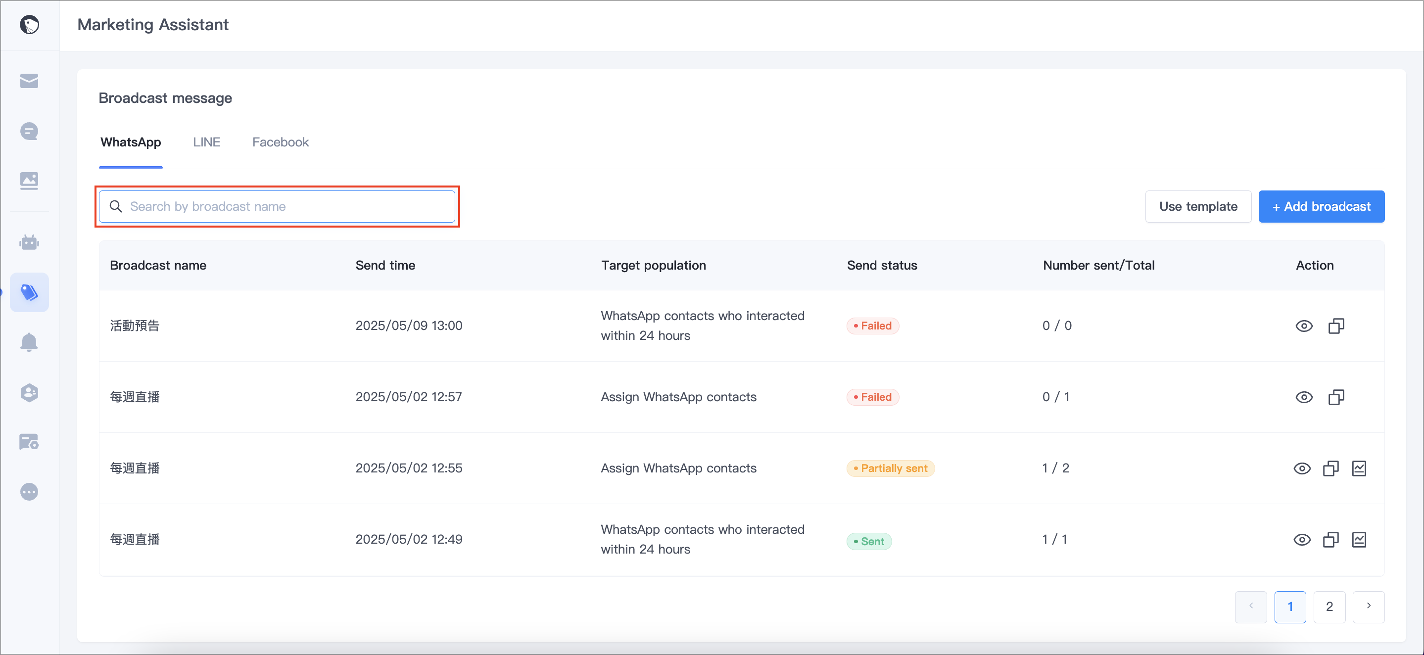Screen dimensions: 1424x655
Task: Go to next page of broadcasts
Action: (x=1368, y=607)
